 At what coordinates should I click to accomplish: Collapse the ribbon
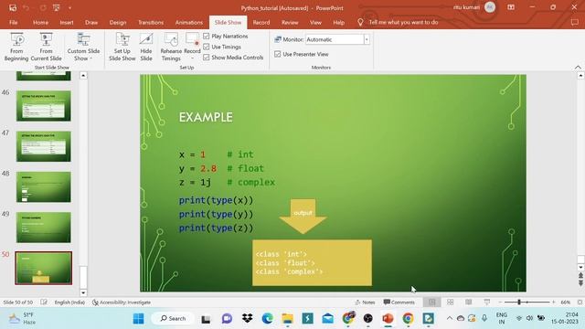pyautogui.click(x=578, y=67)
